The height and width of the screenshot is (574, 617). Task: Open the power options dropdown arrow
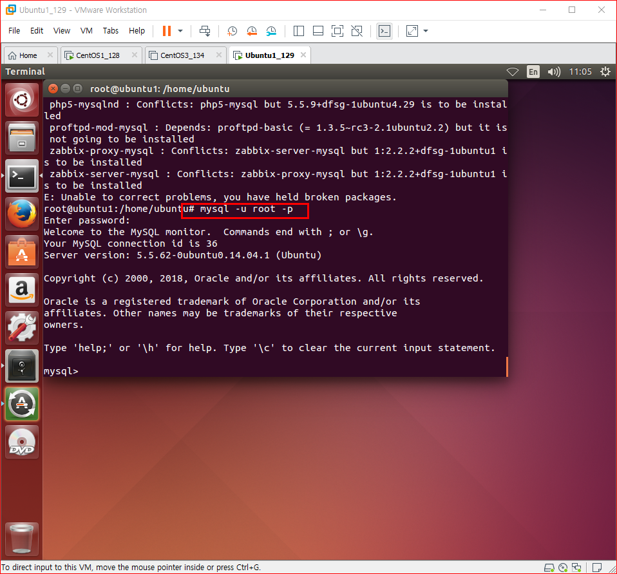tap(180, 31)
